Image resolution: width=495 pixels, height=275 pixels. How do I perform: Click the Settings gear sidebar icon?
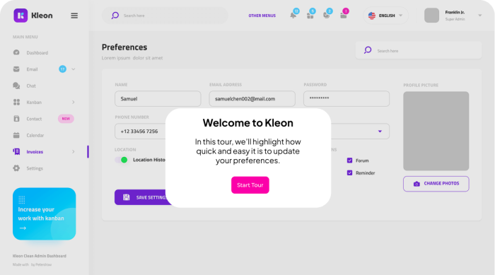[x=16, y=168]
